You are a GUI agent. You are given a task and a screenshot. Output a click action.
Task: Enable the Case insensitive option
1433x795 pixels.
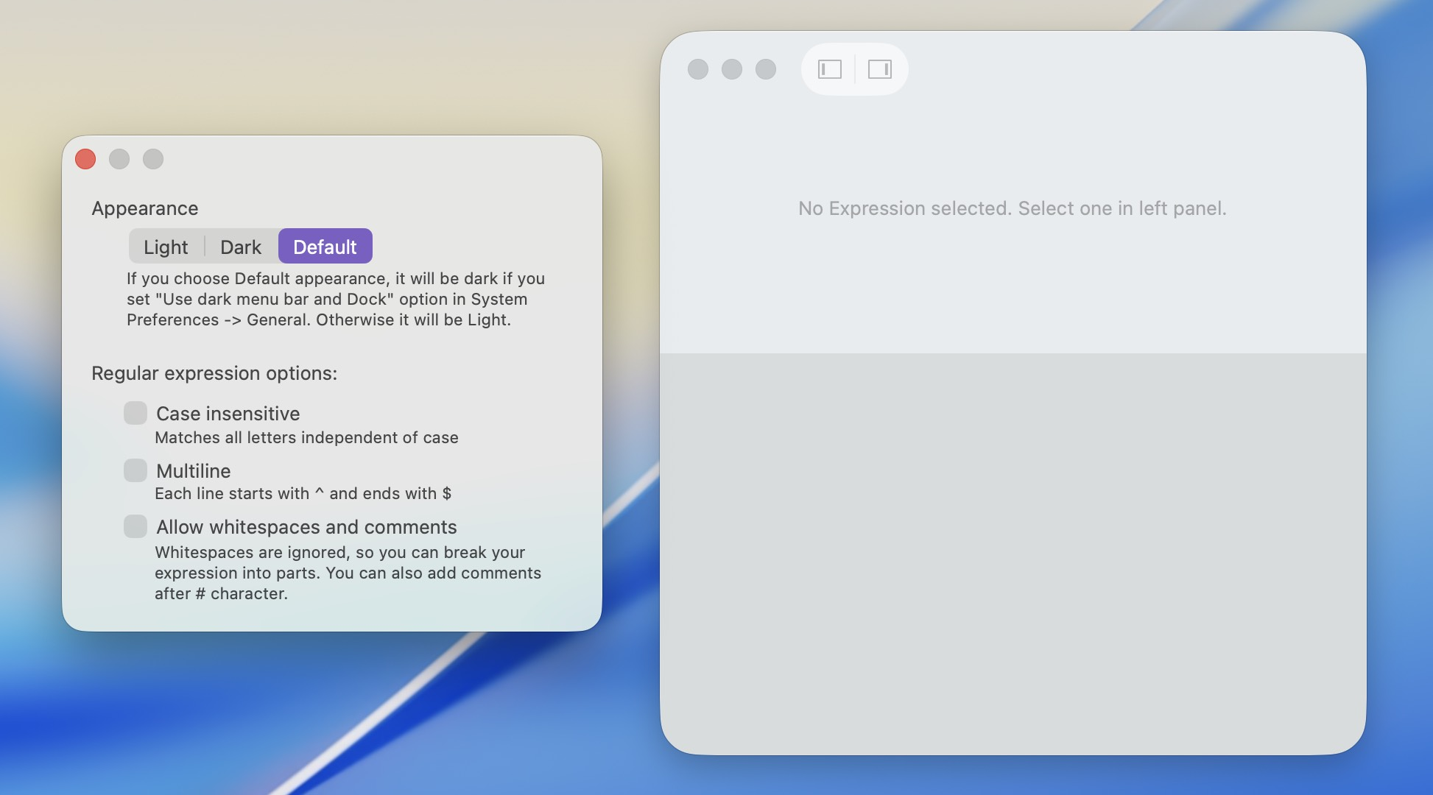(x=135, y=413)
